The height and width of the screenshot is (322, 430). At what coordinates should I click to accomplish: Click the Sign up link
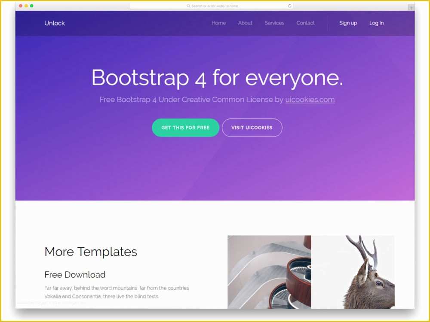coord(348,23)
